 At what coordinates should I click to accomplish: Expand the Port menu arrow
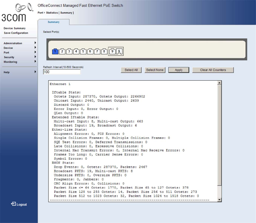click(x=35, y=52)
